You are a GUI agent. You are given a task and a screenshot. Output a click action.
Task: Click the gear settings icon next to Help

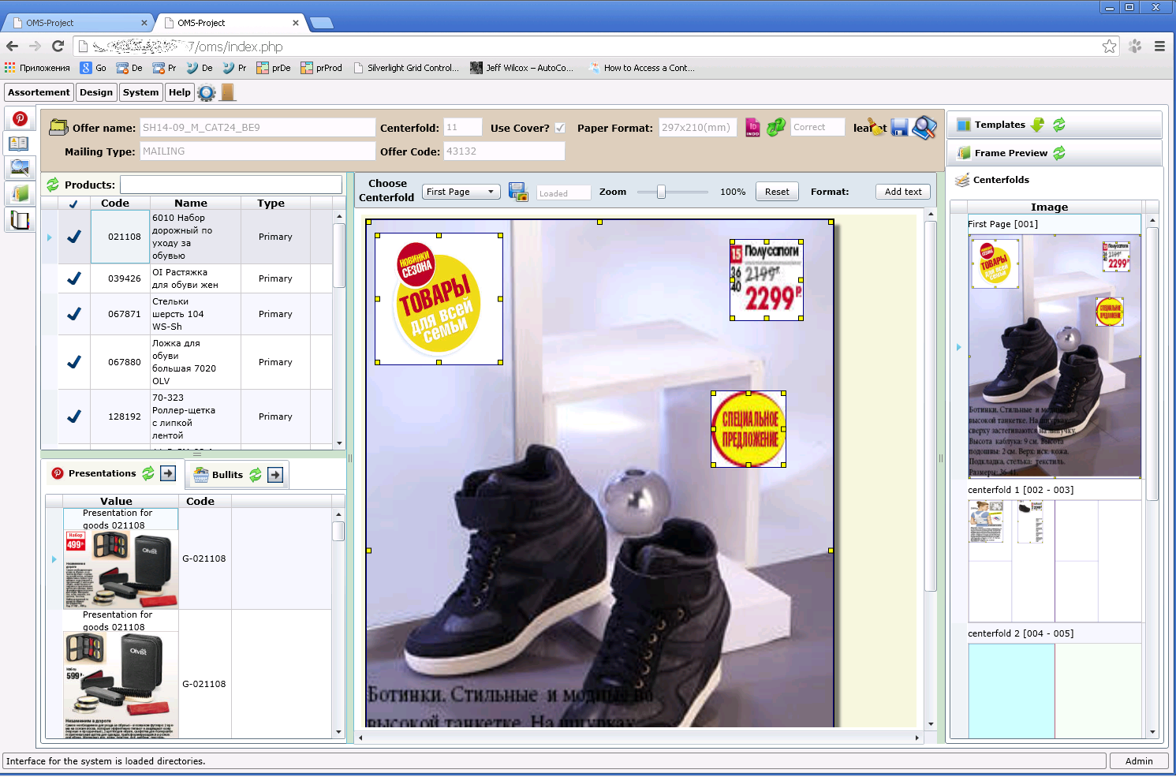(207, 92)
